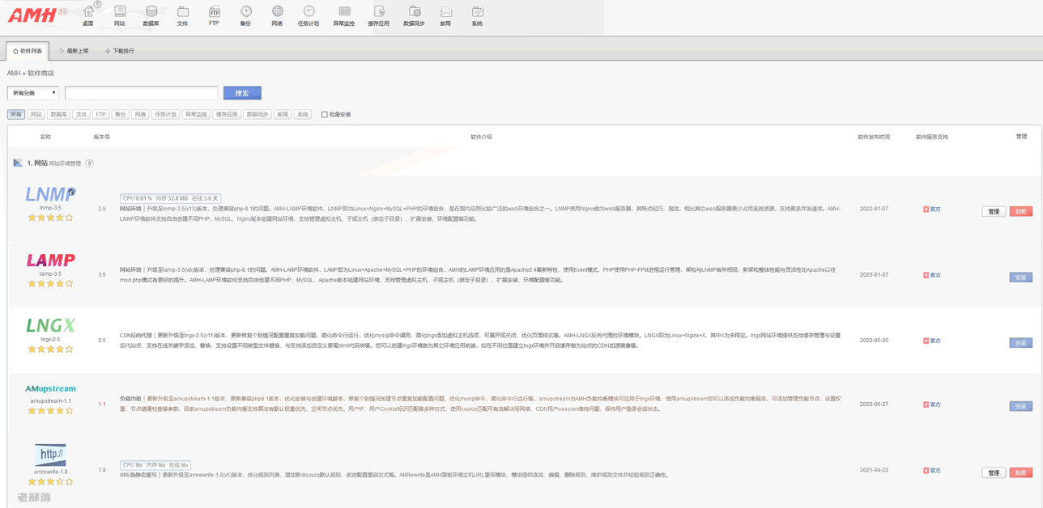Select the 所有 filter tag
Screen dimensions: 1043x508
tap(16, 115)
